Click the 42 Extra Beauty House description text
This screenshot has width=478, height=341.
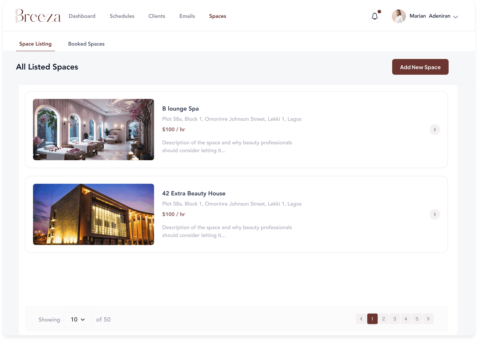pyautogui.click(x=227, y=231)
